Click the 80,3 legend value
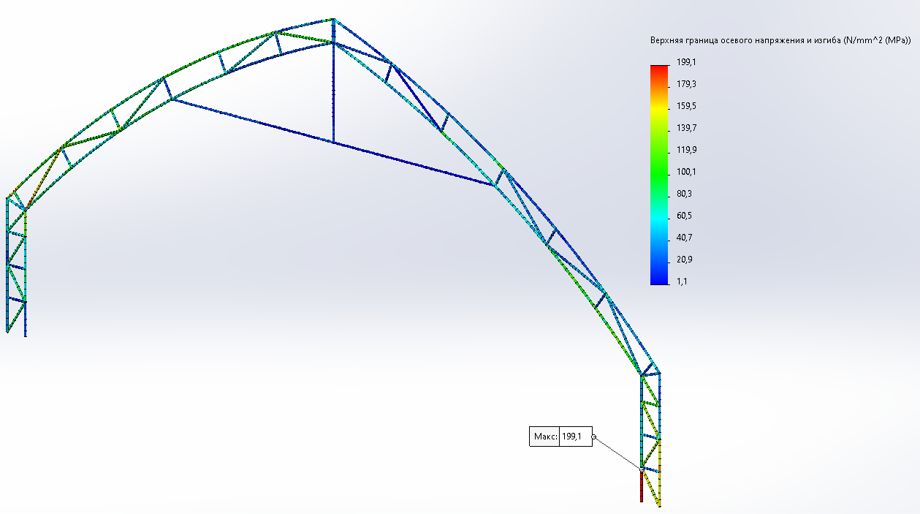Image resolution: width=920 pixels, height=514 pixels. pyautogui.click(x=684, y=194)
